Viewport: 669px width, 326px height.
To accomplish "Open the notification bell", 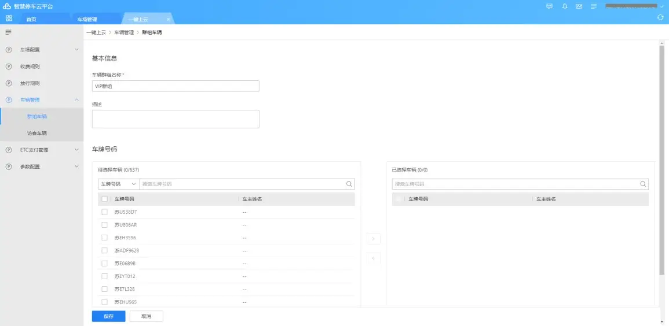I will (564, 6).
